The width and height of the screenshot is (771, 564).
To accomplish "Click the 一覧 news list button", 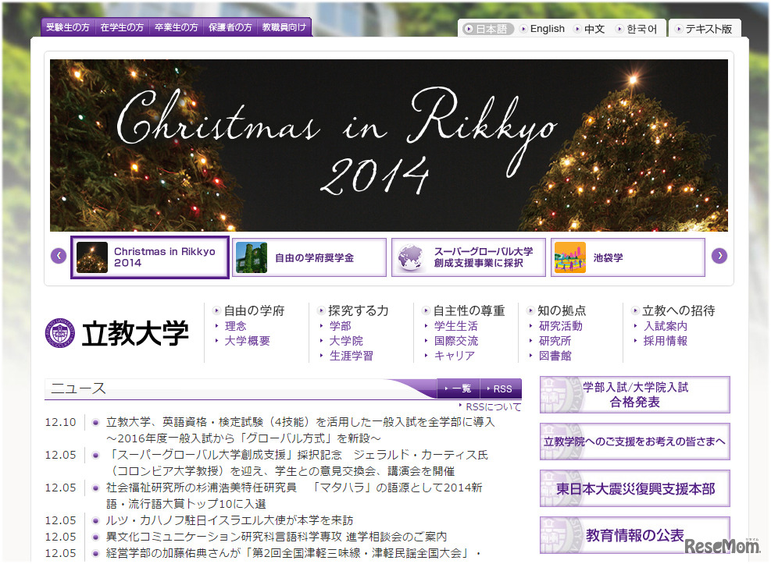I will point(459,388).
